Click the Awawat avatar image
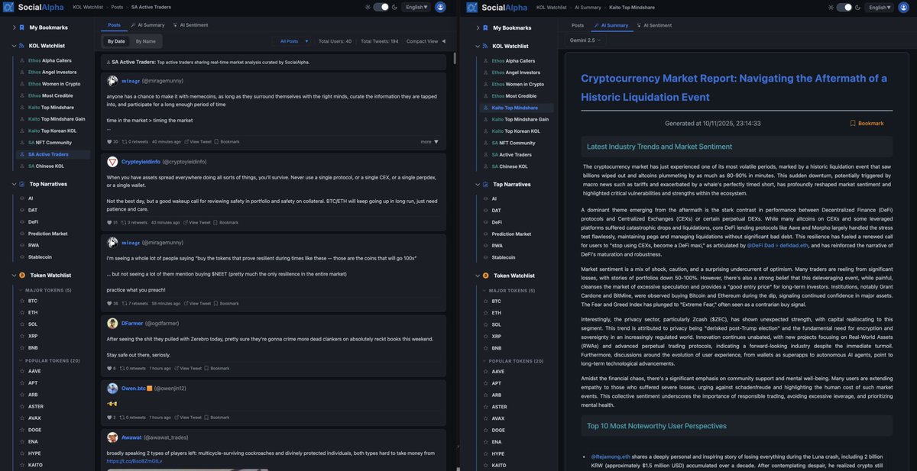 click(112, 437)
